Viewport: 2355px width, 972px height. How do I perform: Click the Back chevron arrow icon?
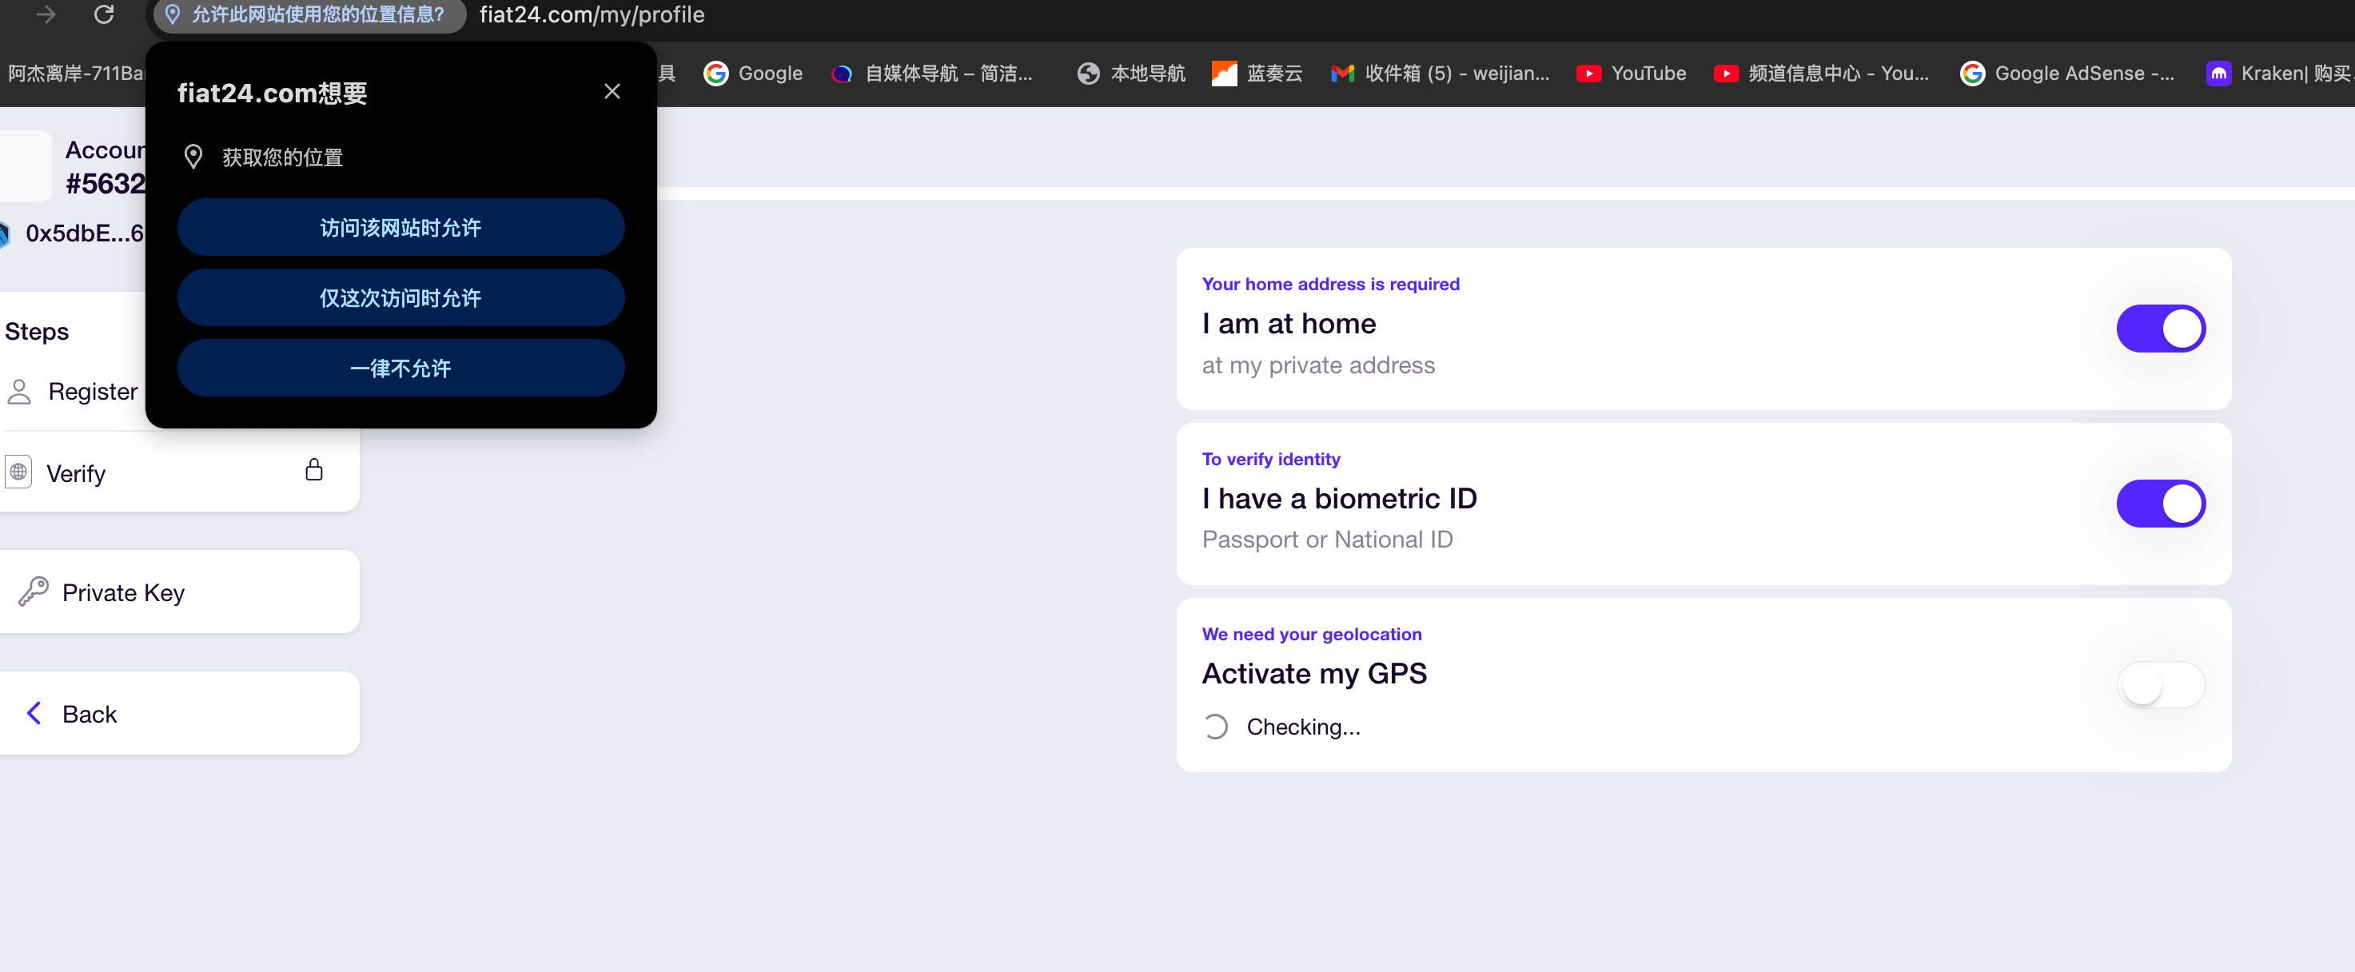pos(34,713)
